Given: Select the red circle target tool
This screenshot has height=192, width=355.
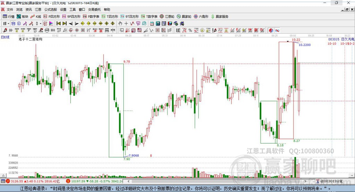Looking at the screenshot, I should (x=71, y=30).
